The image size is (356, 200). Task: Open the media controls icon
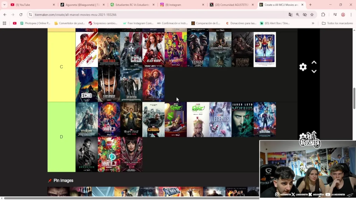click(x=335, y=14)
